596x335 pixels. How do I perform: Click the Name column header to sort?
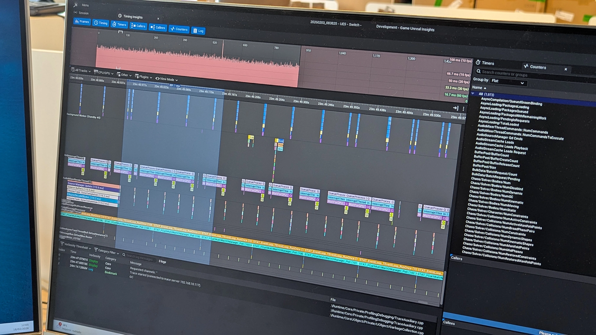[477, 87]
